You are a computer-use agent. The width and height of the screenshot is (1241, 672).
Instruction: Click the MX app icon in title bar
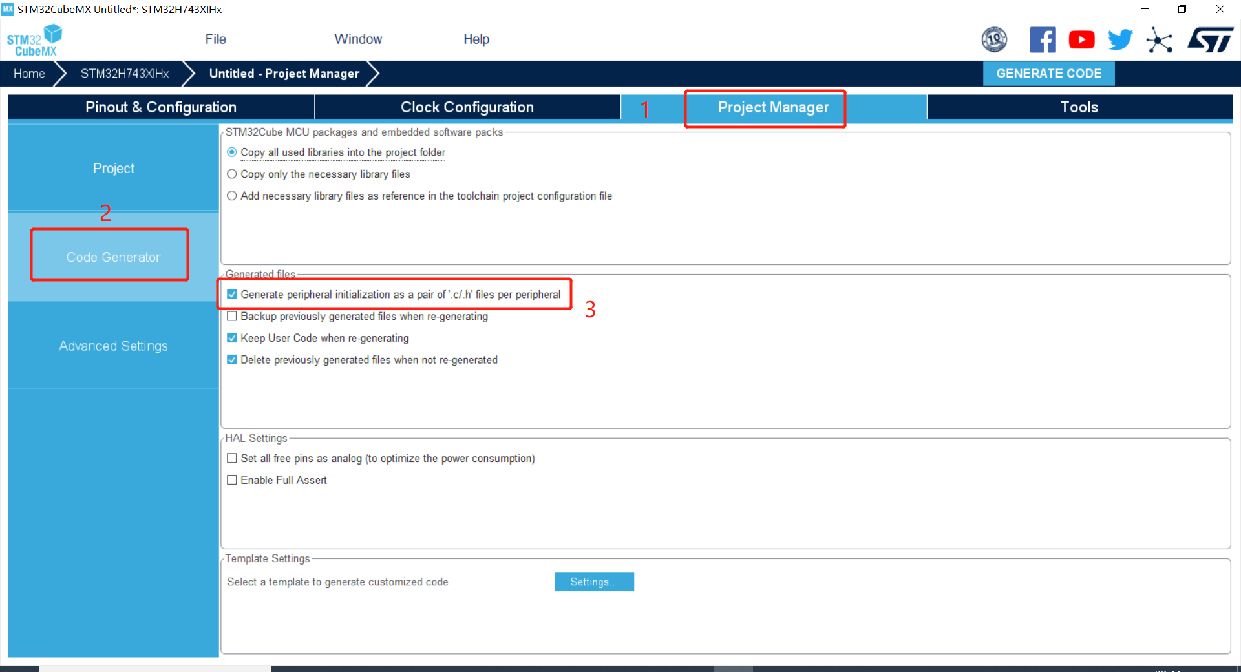pyautogui.click(x=8, y=9)
